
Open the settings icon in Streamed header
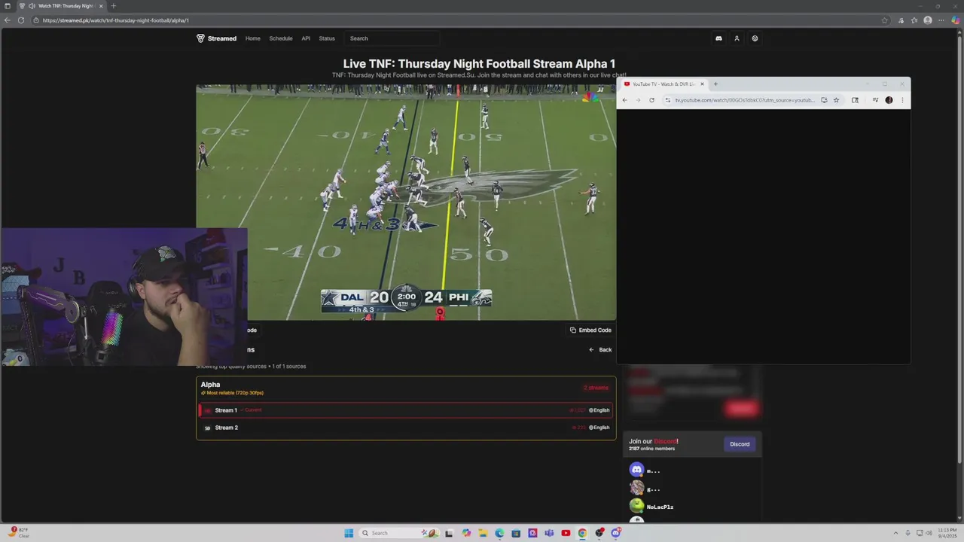pos(755,38)
